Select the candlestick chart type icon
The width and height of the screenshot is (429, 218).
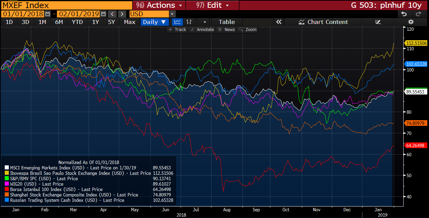click(189, 22)
